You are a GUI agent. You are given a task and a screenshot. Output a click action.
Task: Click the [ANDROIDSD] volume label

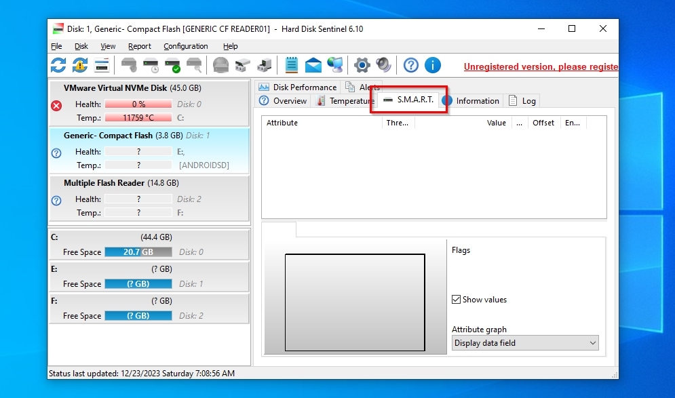[204, 165]
